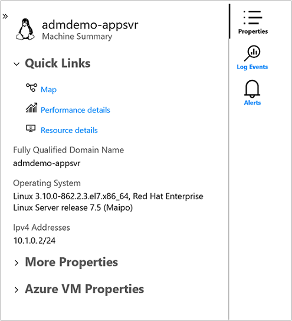Screen dimensions: 292x321
Task: Open the Resource details link
Action: point(69,131)
